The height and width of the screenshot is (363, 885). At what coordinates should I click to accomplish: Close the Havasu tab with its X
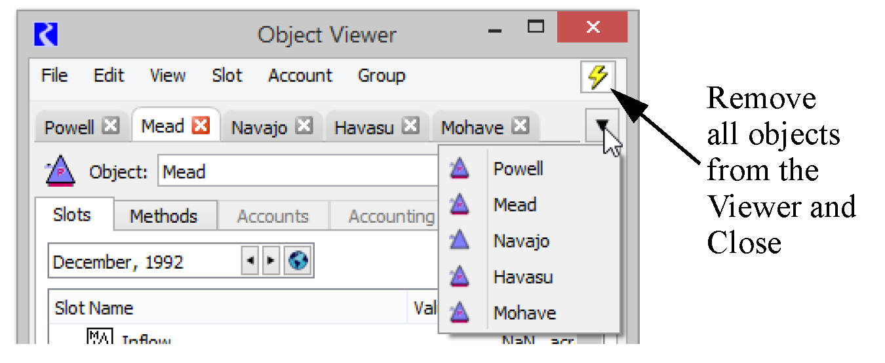click(x=410, y=126)
